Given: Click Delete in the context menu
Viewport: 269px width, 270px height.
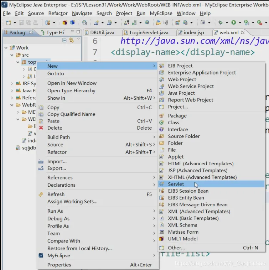Looking at the screenshot, I should (x=97, y=128).
